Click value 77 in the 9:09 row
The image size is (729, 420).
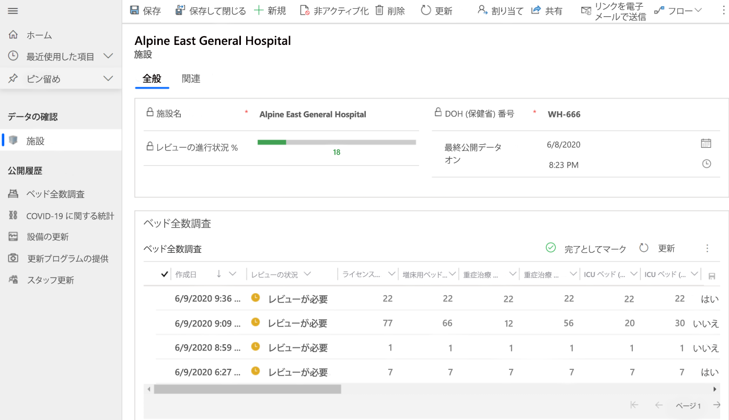point(387,323)
